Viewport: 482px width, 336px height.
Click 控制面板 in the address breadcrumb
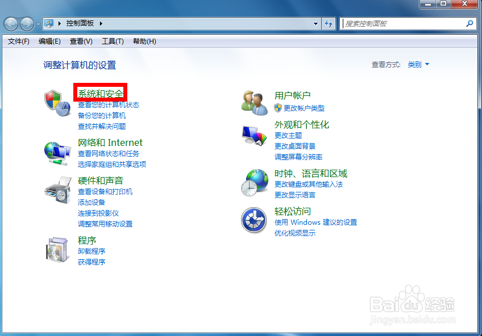80,23
